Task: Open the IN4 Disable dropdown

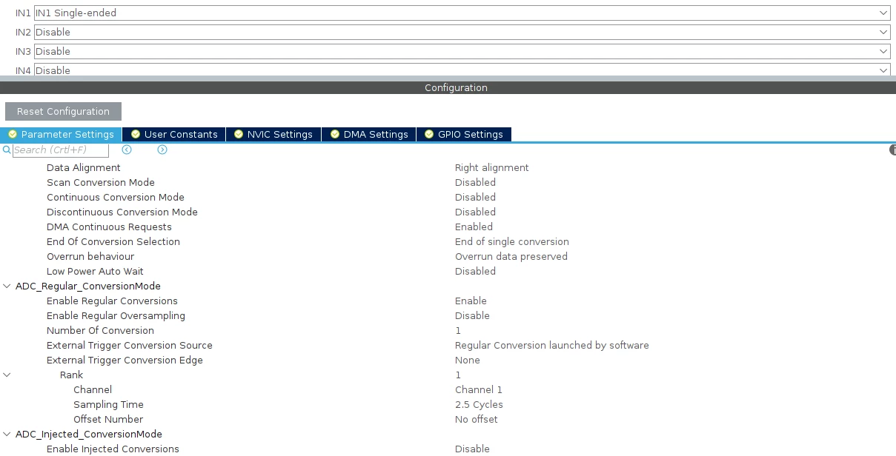Action: (x=462, y=70)
